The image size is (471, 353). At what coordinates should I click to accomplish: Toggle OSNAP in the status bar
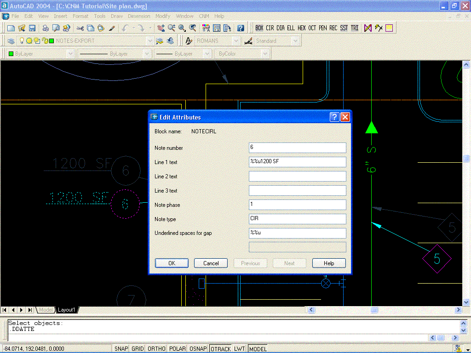click(198, 349)
